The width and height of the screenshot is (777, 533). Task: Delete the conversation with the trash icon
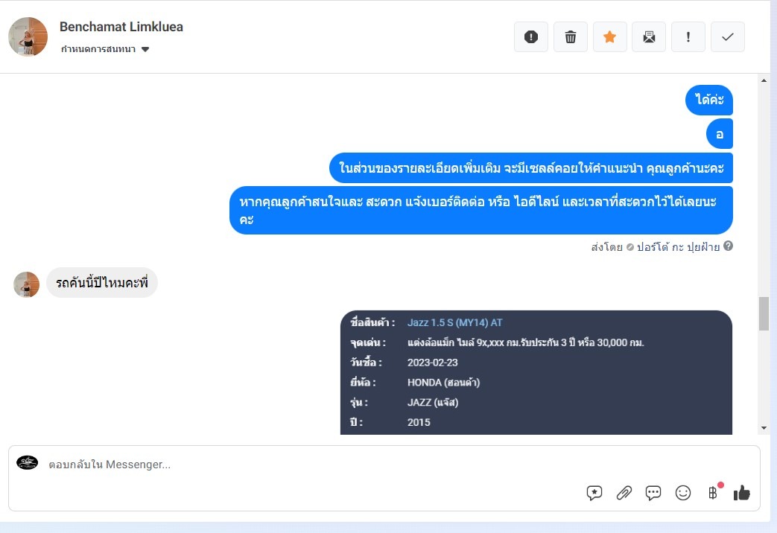point(571,36)
